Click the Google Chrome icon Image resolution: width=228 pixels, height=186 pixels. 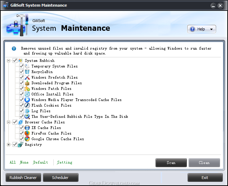tap(27, 139)
